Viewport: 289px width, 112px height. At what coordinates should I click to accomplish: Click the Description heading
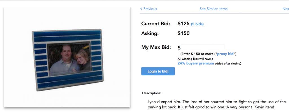(x=152, y=93)
